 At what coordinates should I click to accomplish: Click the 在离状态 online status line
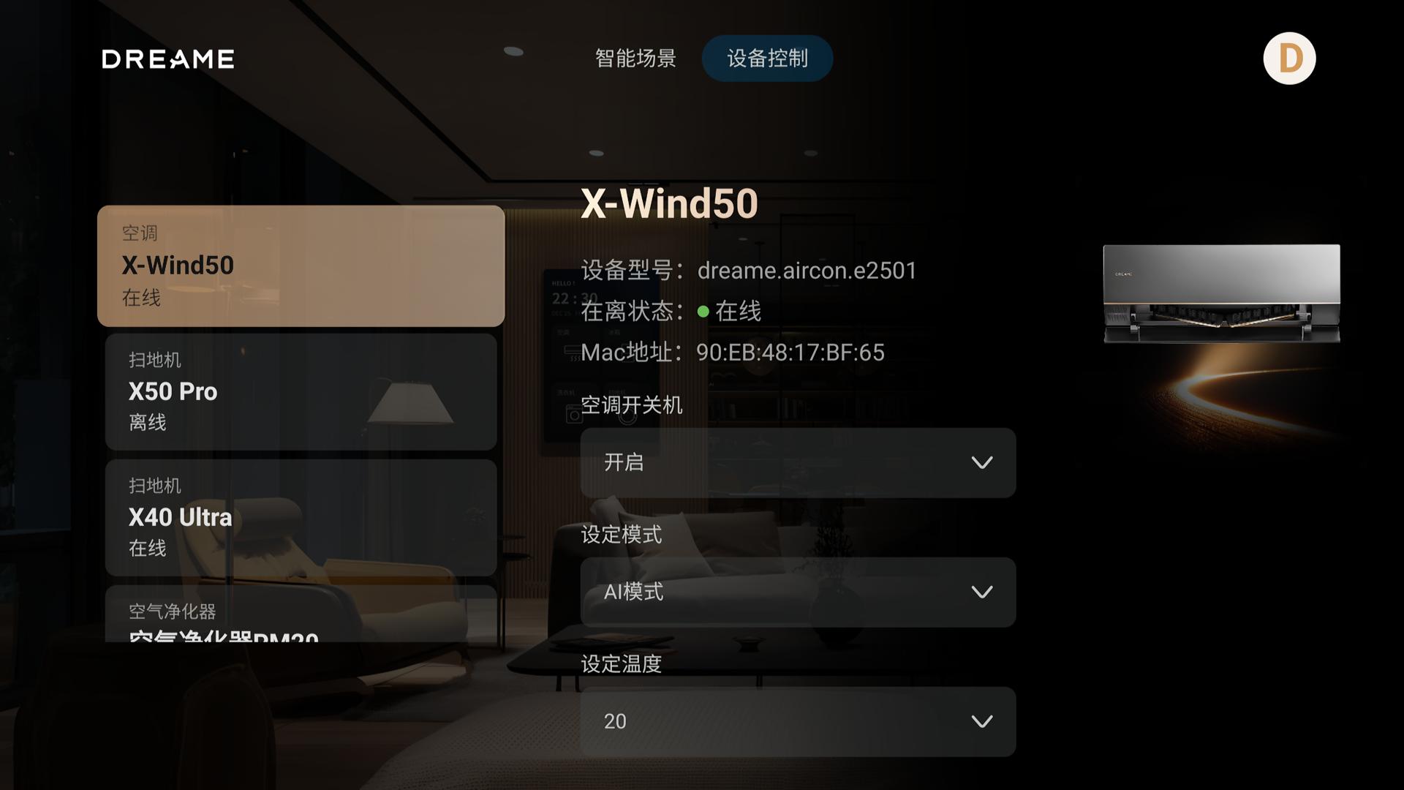[x=671, y=312]
